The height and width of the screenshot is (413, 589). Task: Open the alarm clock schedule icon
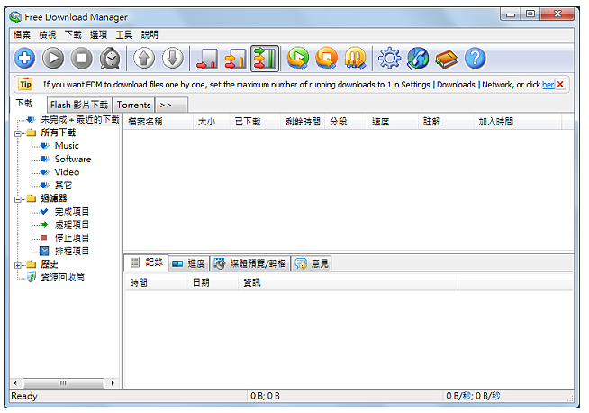[110, 59]
